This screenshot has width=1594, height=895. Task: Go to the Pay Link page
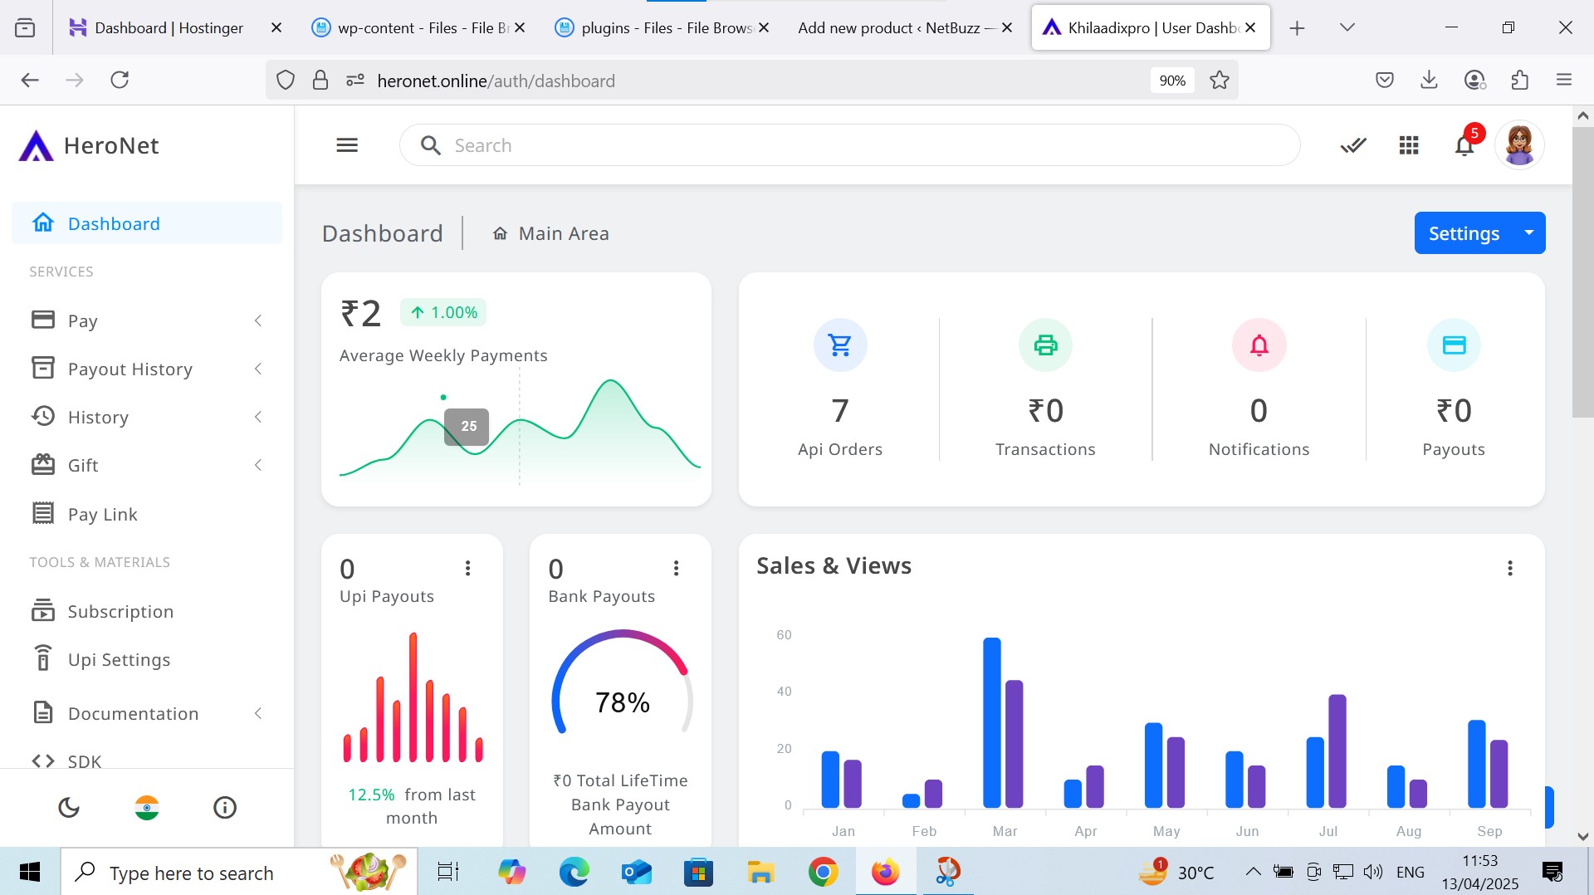pyautogui.click(x=102, y=514)
